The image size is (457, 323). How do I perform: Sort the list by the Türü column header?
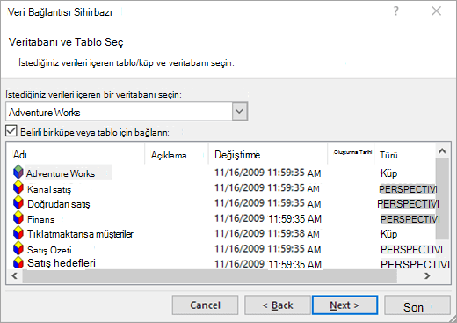[x=405, y=155]
